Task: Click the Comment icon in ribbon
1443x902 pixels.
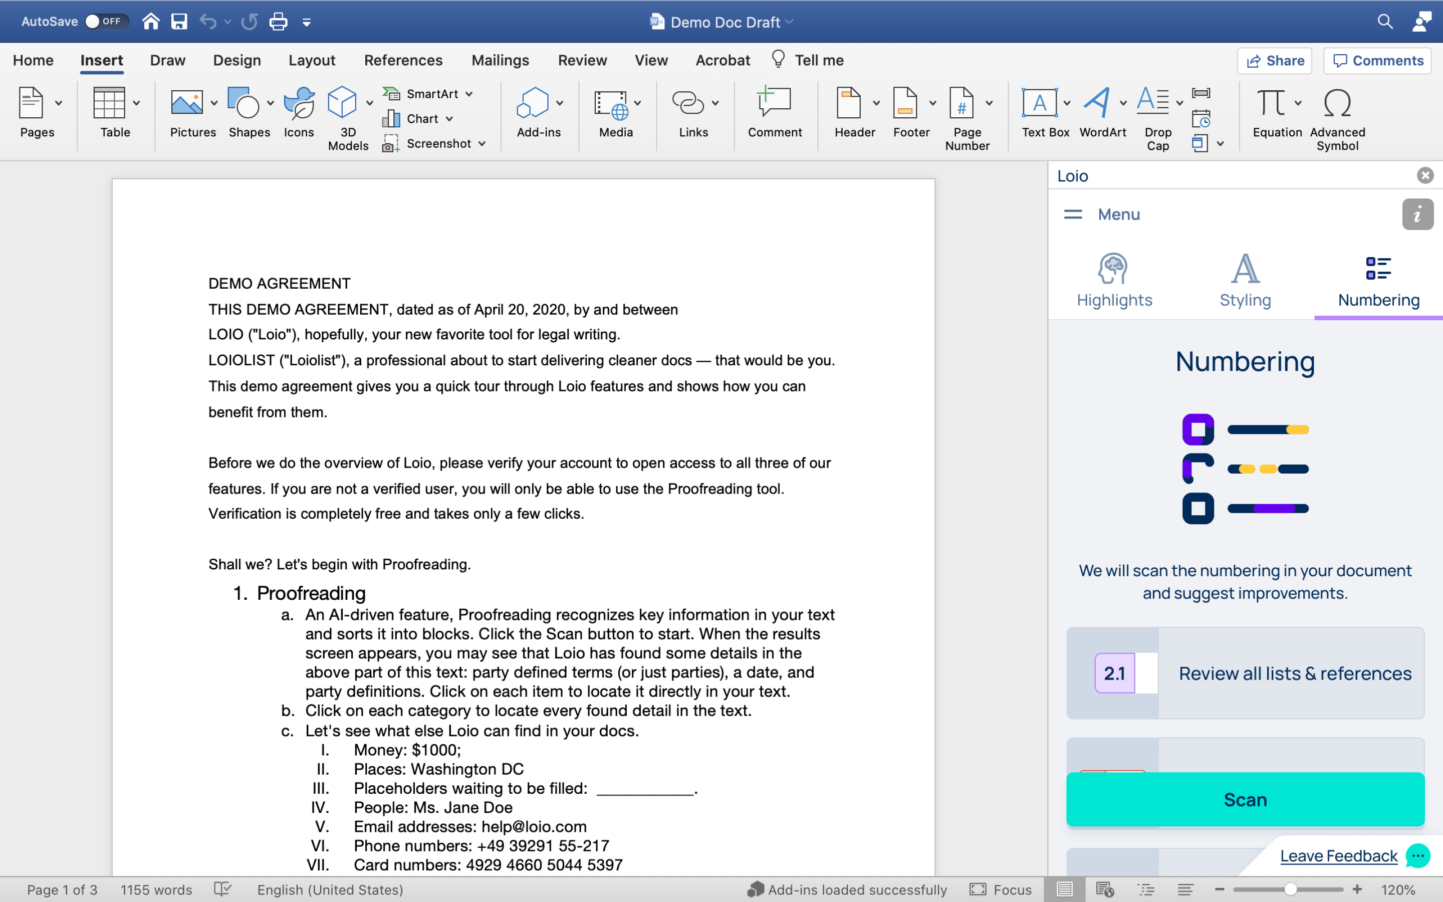Action: 774,103
